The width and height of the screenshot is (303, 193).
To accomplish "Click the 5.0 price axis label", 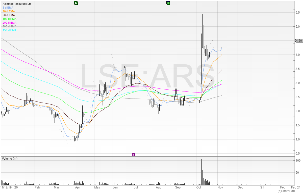I will (x=297, y=27).
